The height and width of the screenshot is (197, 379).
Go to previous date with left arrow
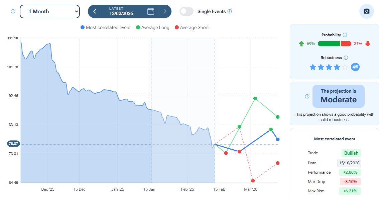click(95, 11)
